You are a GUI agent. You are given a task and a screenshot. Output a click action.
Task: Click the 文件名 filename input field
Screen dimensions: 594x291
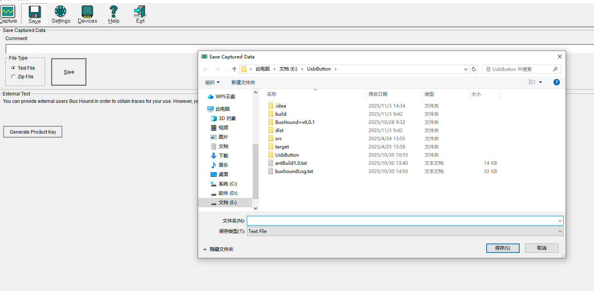pyautogui.click(x=402, y=221)
